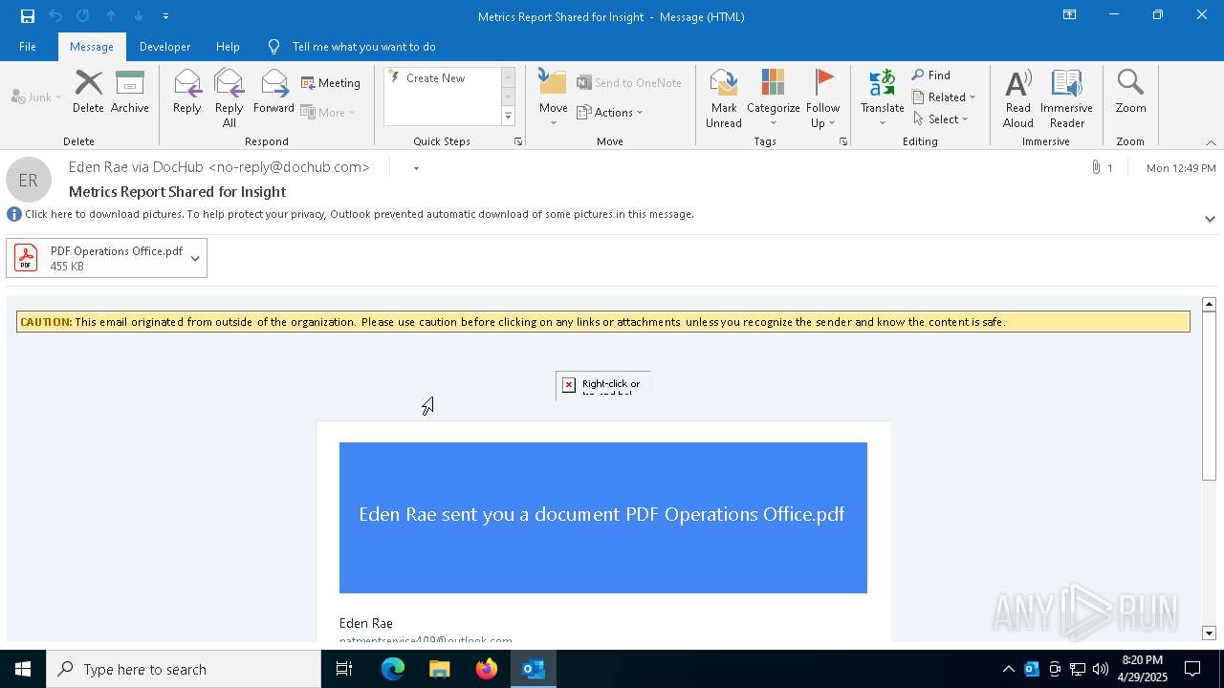Collapse the ribbon

pos(1211,142)
